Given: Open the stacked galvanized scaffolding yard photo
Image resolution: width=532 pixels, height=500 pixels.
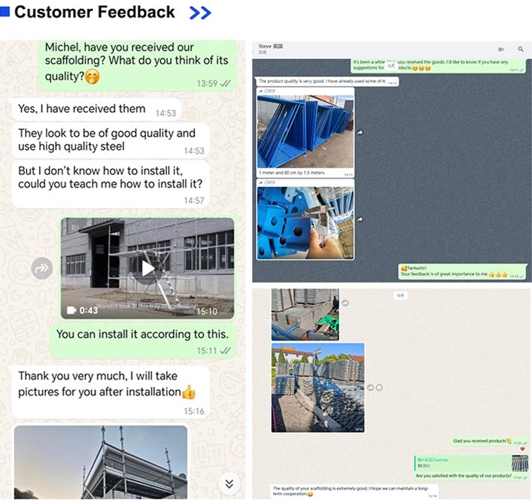Looking at the screenshot, I should (318, 387).
